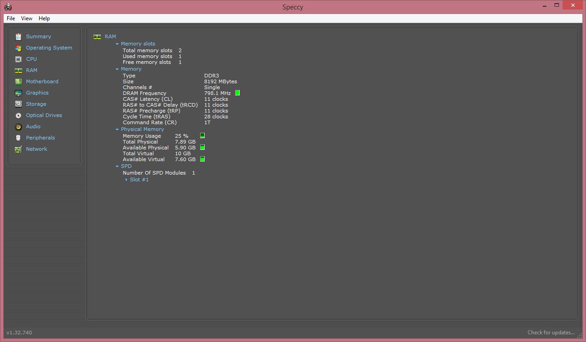Viewport: 586px width, 342px height.
Task: Show the CPU section
Action: click(31, 59)
